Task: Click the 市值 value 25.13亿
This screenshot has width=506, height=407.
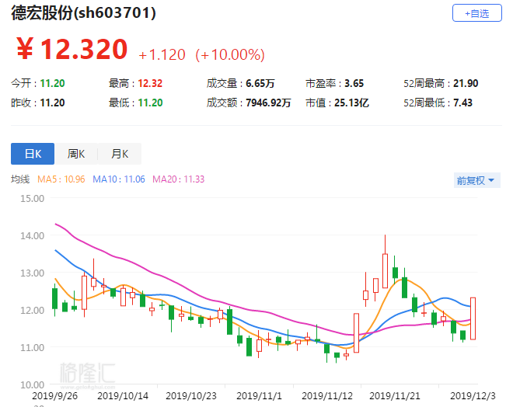Action: (x=351, y=103)
